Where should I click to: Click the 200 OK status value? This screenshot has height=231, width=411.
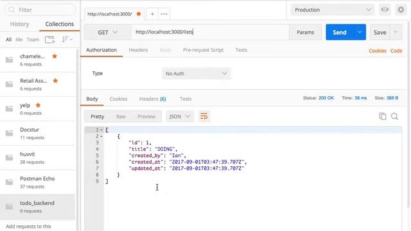coord(326,98)
